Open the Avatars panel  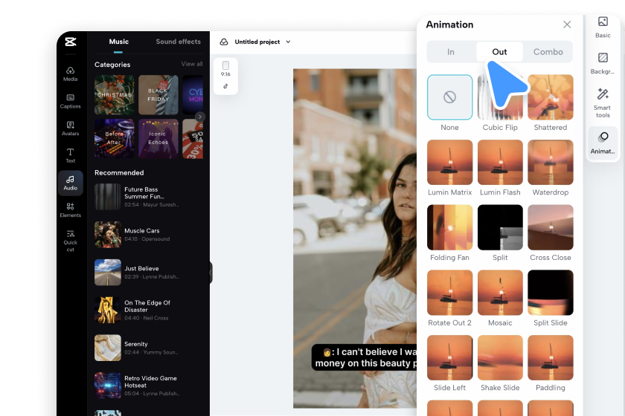tap(70, 129)
